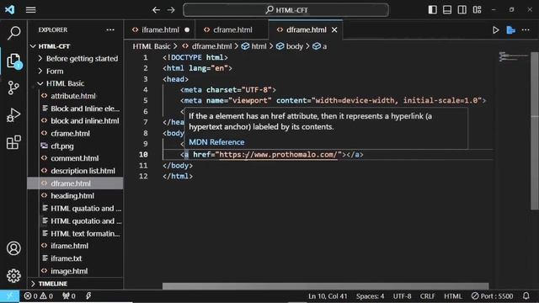Click the 'a' breadcrumb element
Screen dimensions: 539x303
[x=324, y=46]
